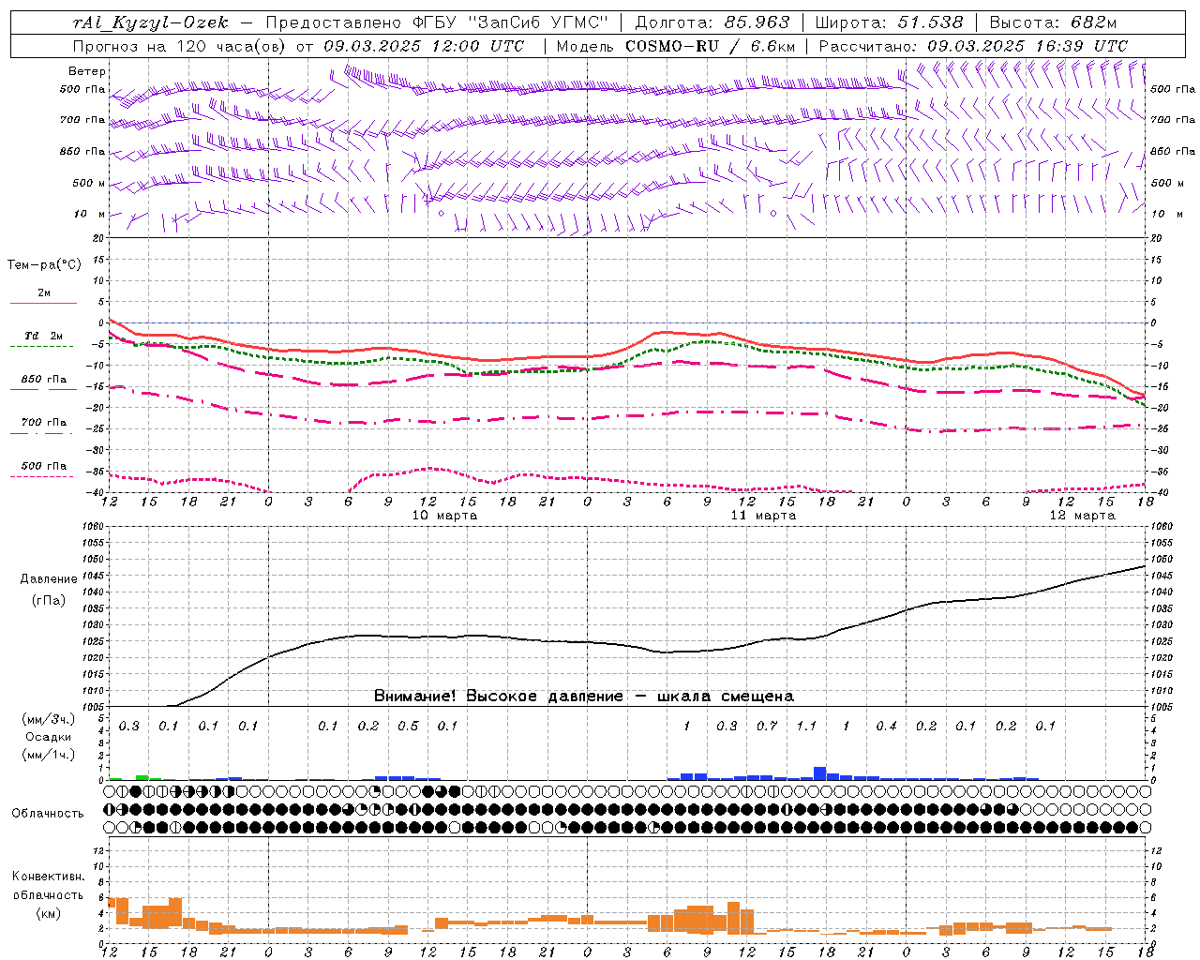The width and height of the screenshot is (1200, 960).
Task: Click the Давление panel label
Action: coord(49,579)
